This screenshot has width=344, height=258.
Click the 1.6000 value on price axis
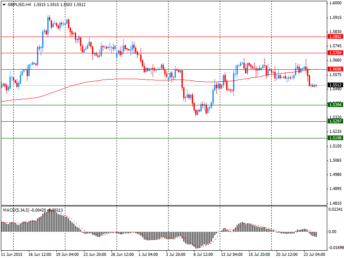pos(335,3)
